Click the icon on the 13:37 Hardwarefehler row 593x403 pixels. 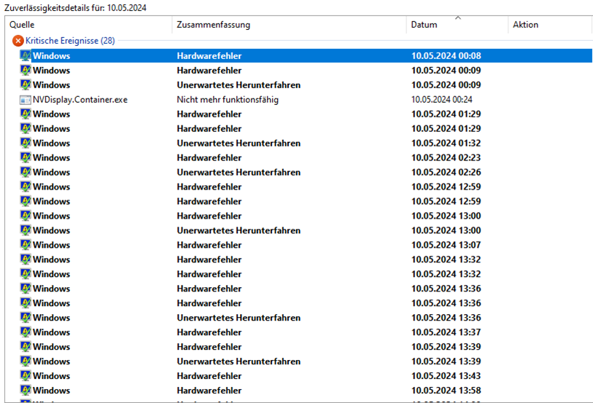point(26,332)
